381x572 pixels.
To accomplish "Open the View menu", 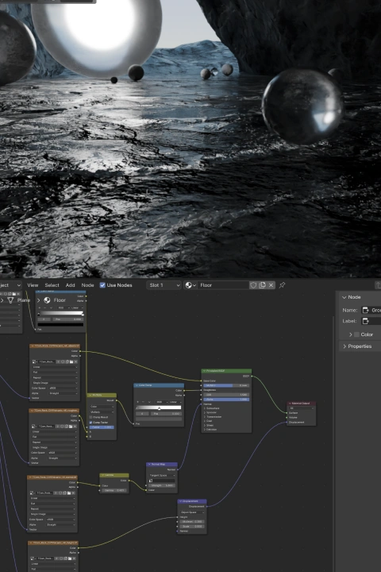I will [x=33, y=285].
